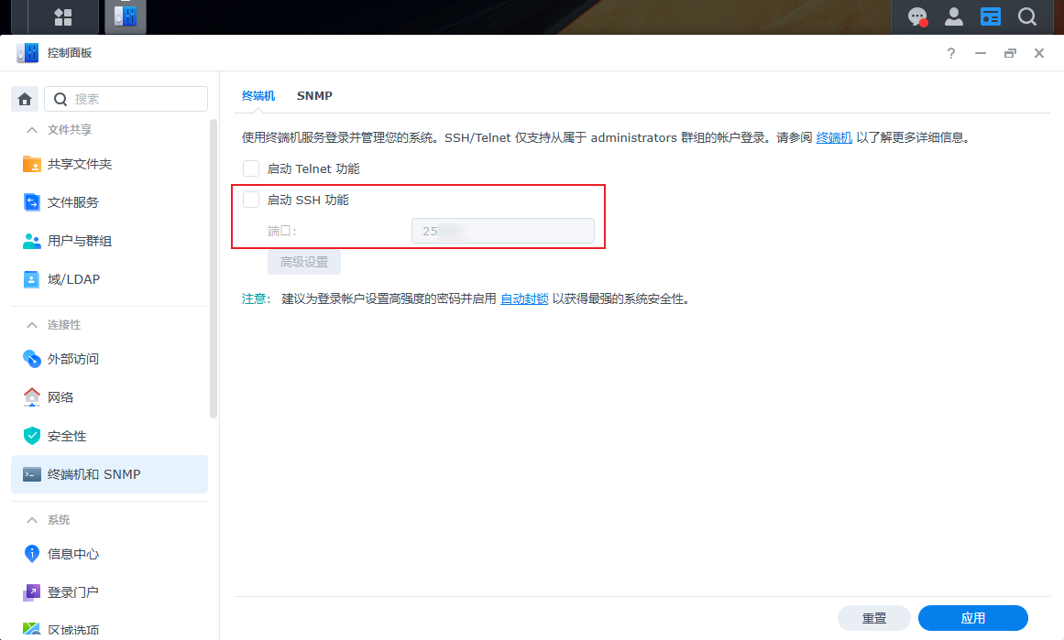
Task: Go to Control Panel home icon
Action: [25, 99]
